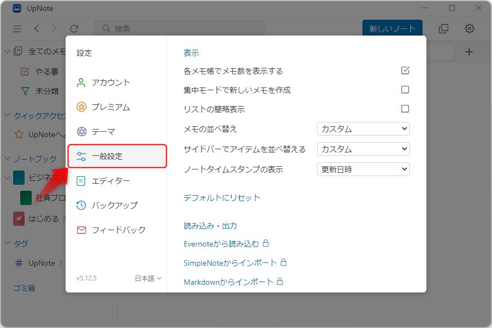Click the sync refresh icon
Screen dimensions: 492x328
point(74,29)
